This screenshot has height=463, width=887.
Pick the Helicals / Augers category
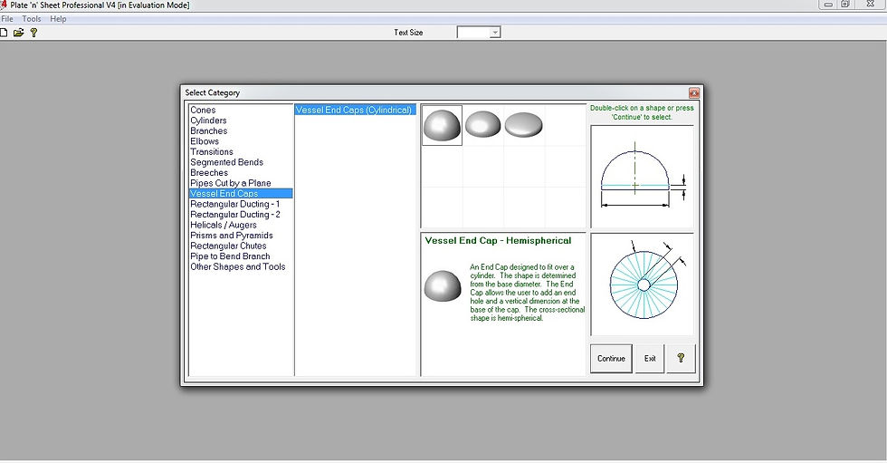tap(223, 225)
